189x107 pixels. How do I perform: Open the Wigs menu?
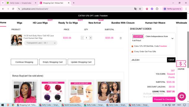point(20,23)
